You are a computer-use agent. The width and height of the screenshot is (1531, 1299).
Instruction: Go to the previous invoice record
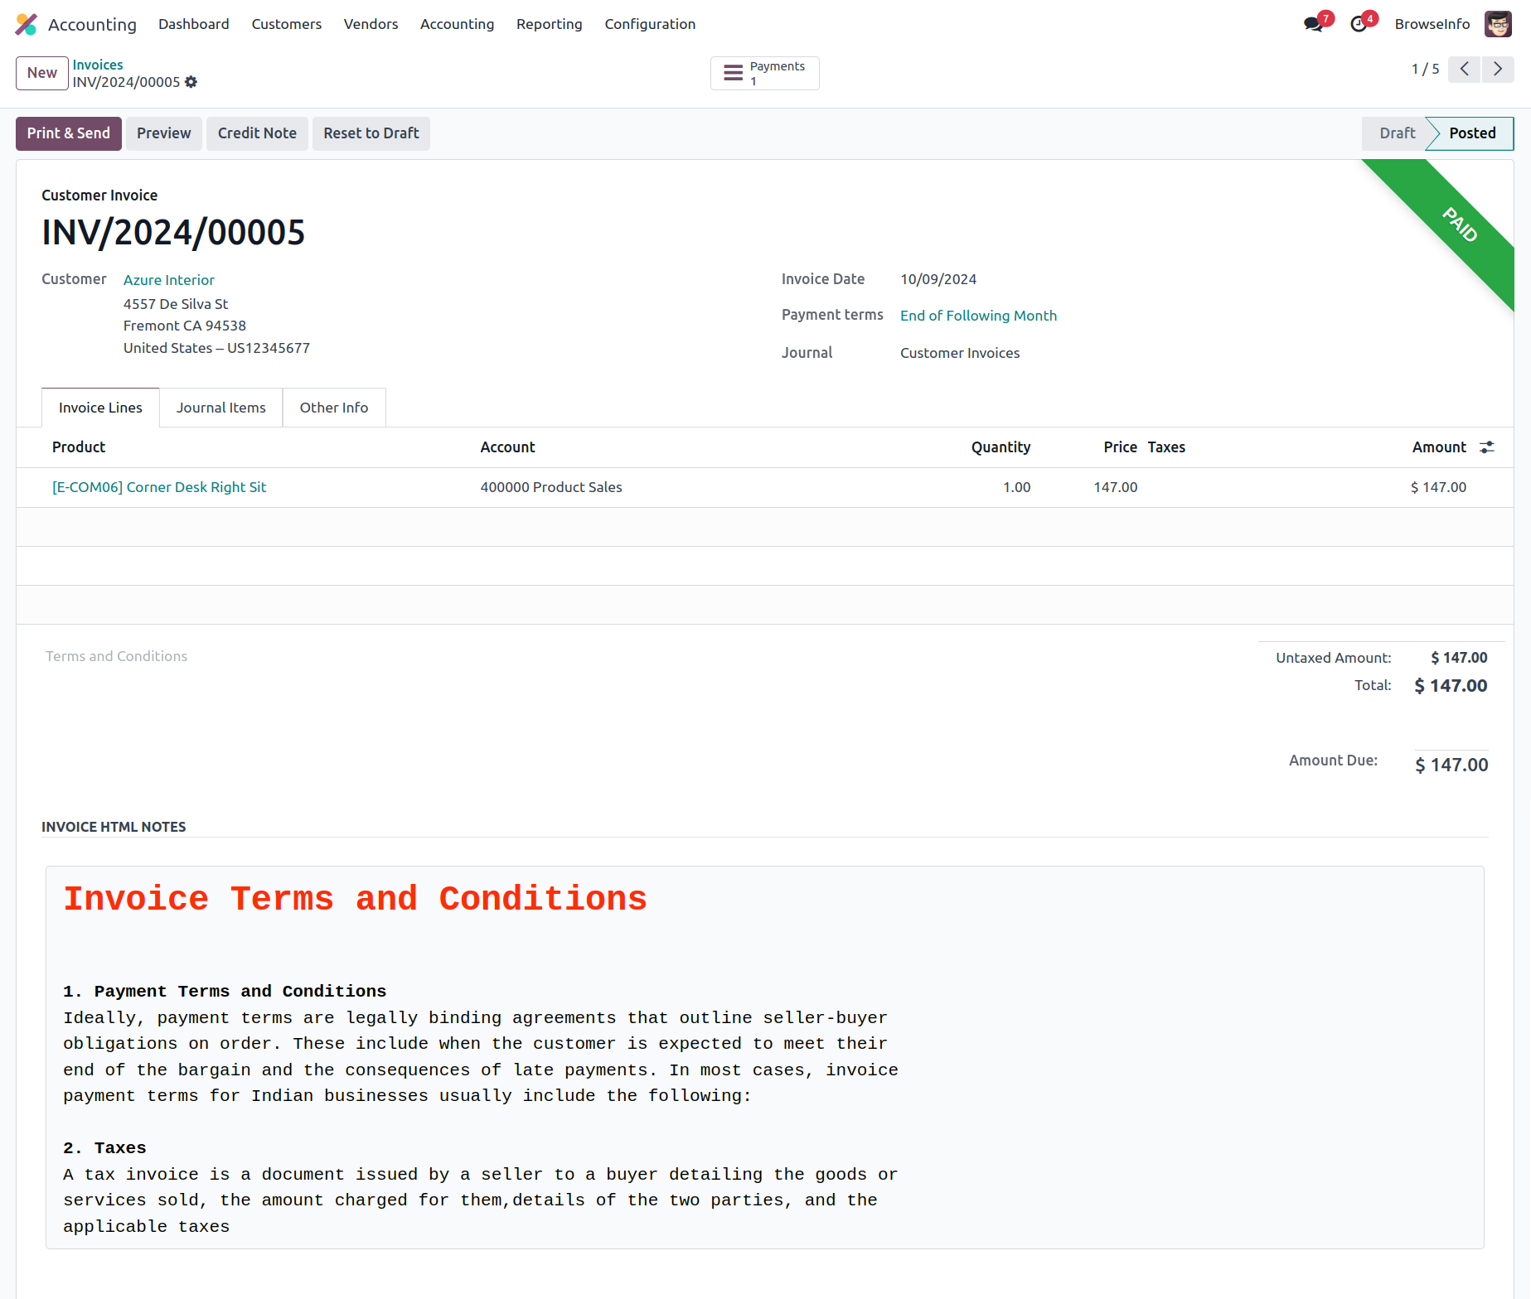[1464, 69]
